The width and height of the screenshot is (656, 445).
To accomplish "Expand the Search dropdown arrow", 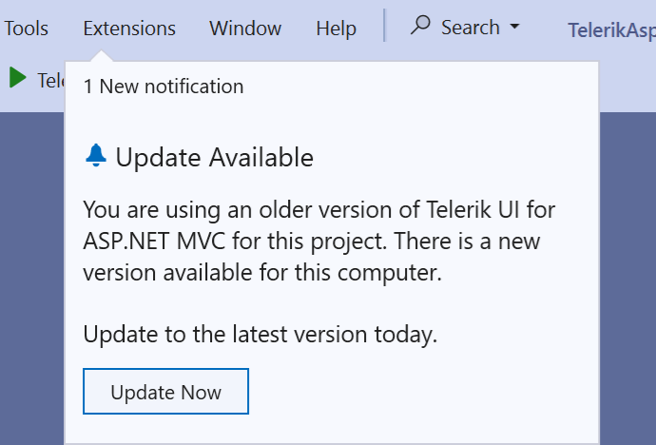I will point(515,27).
